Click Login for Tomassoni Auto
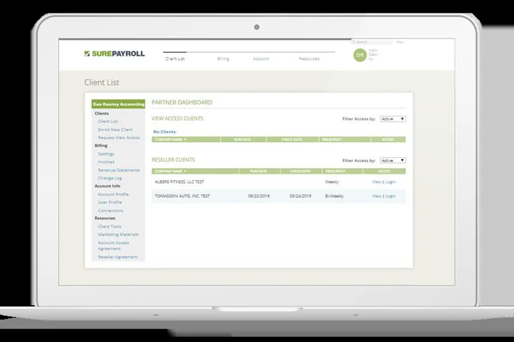514x342 pixels. pyautogui.click(x=391, y=196)
